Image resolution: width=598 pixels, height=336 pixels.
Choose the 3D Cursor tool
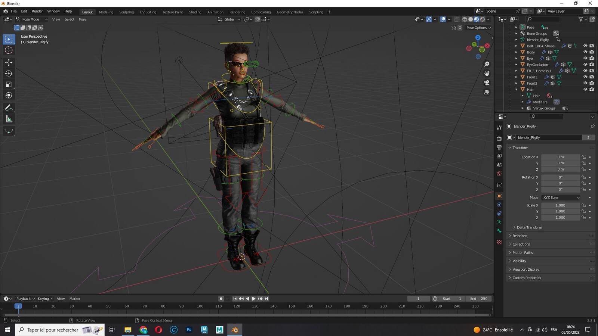point(9,50)
